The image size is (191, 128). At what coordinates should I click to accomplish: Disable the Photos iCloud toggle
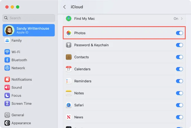179,33
